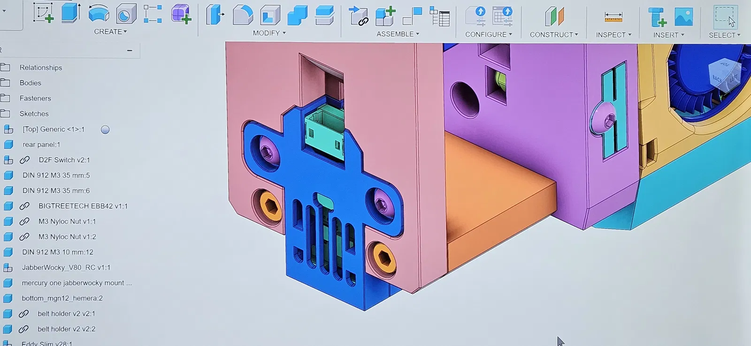Expand the MODIFY dropdown menu
The image size is (751, 346).
click(269, 33)
